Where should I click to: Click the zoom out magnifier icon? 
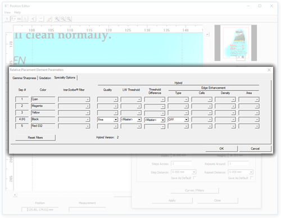tap(63, 19)
